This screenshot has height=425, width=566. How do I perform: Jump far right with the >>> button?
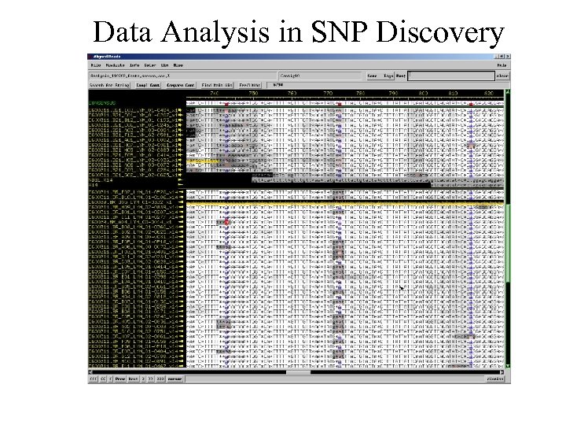160,379
